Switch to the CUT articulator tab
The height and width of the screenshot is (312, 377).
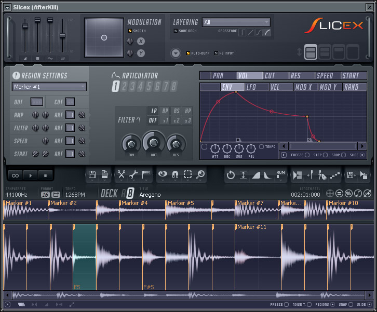[276, 76]
